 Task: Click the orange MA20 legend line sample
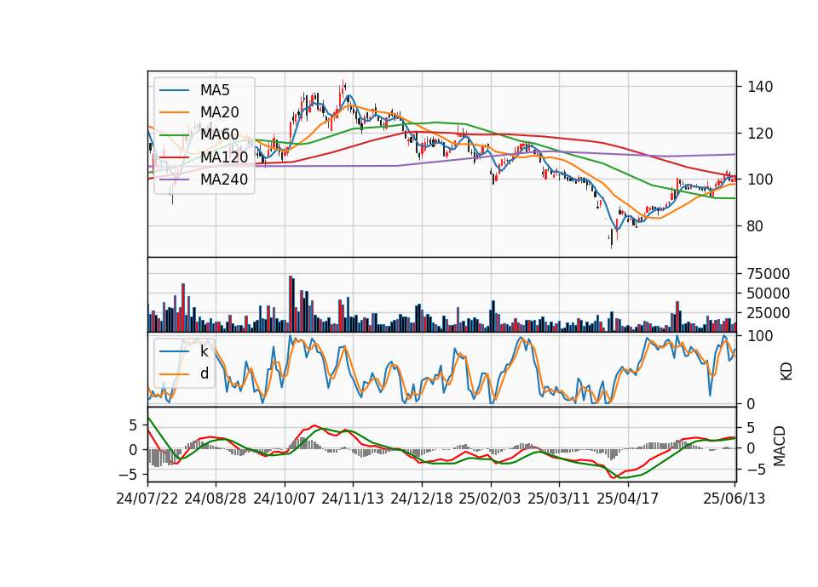[x=174, y=112]
